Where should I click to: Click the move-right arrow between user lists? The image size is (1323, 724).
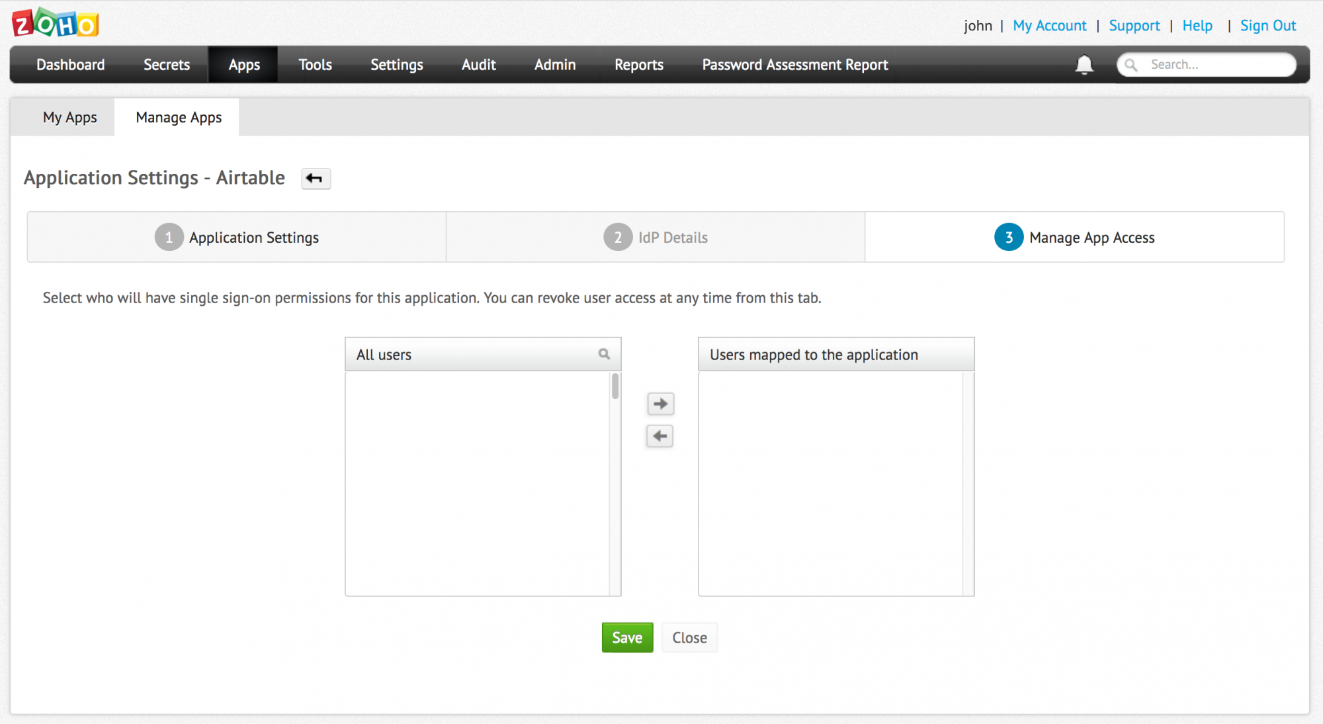pos(660,404)
